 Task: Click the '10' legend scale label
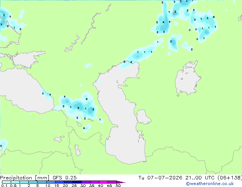pos(48,185)
